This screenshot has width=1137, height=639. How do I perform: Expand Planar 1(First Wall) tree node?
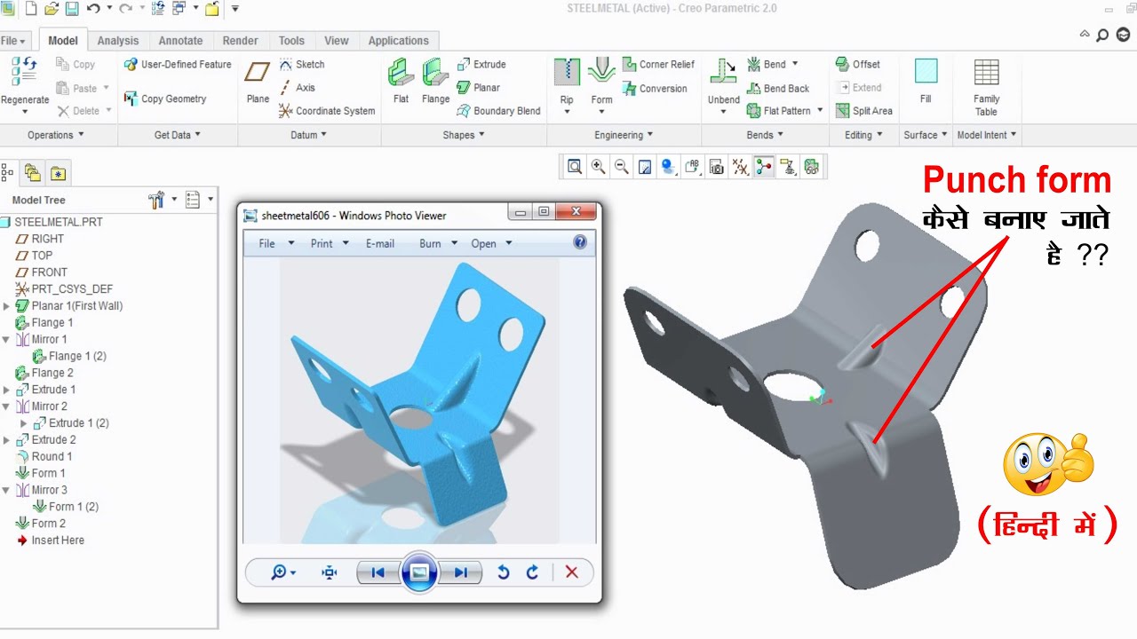tap(7, 306)
